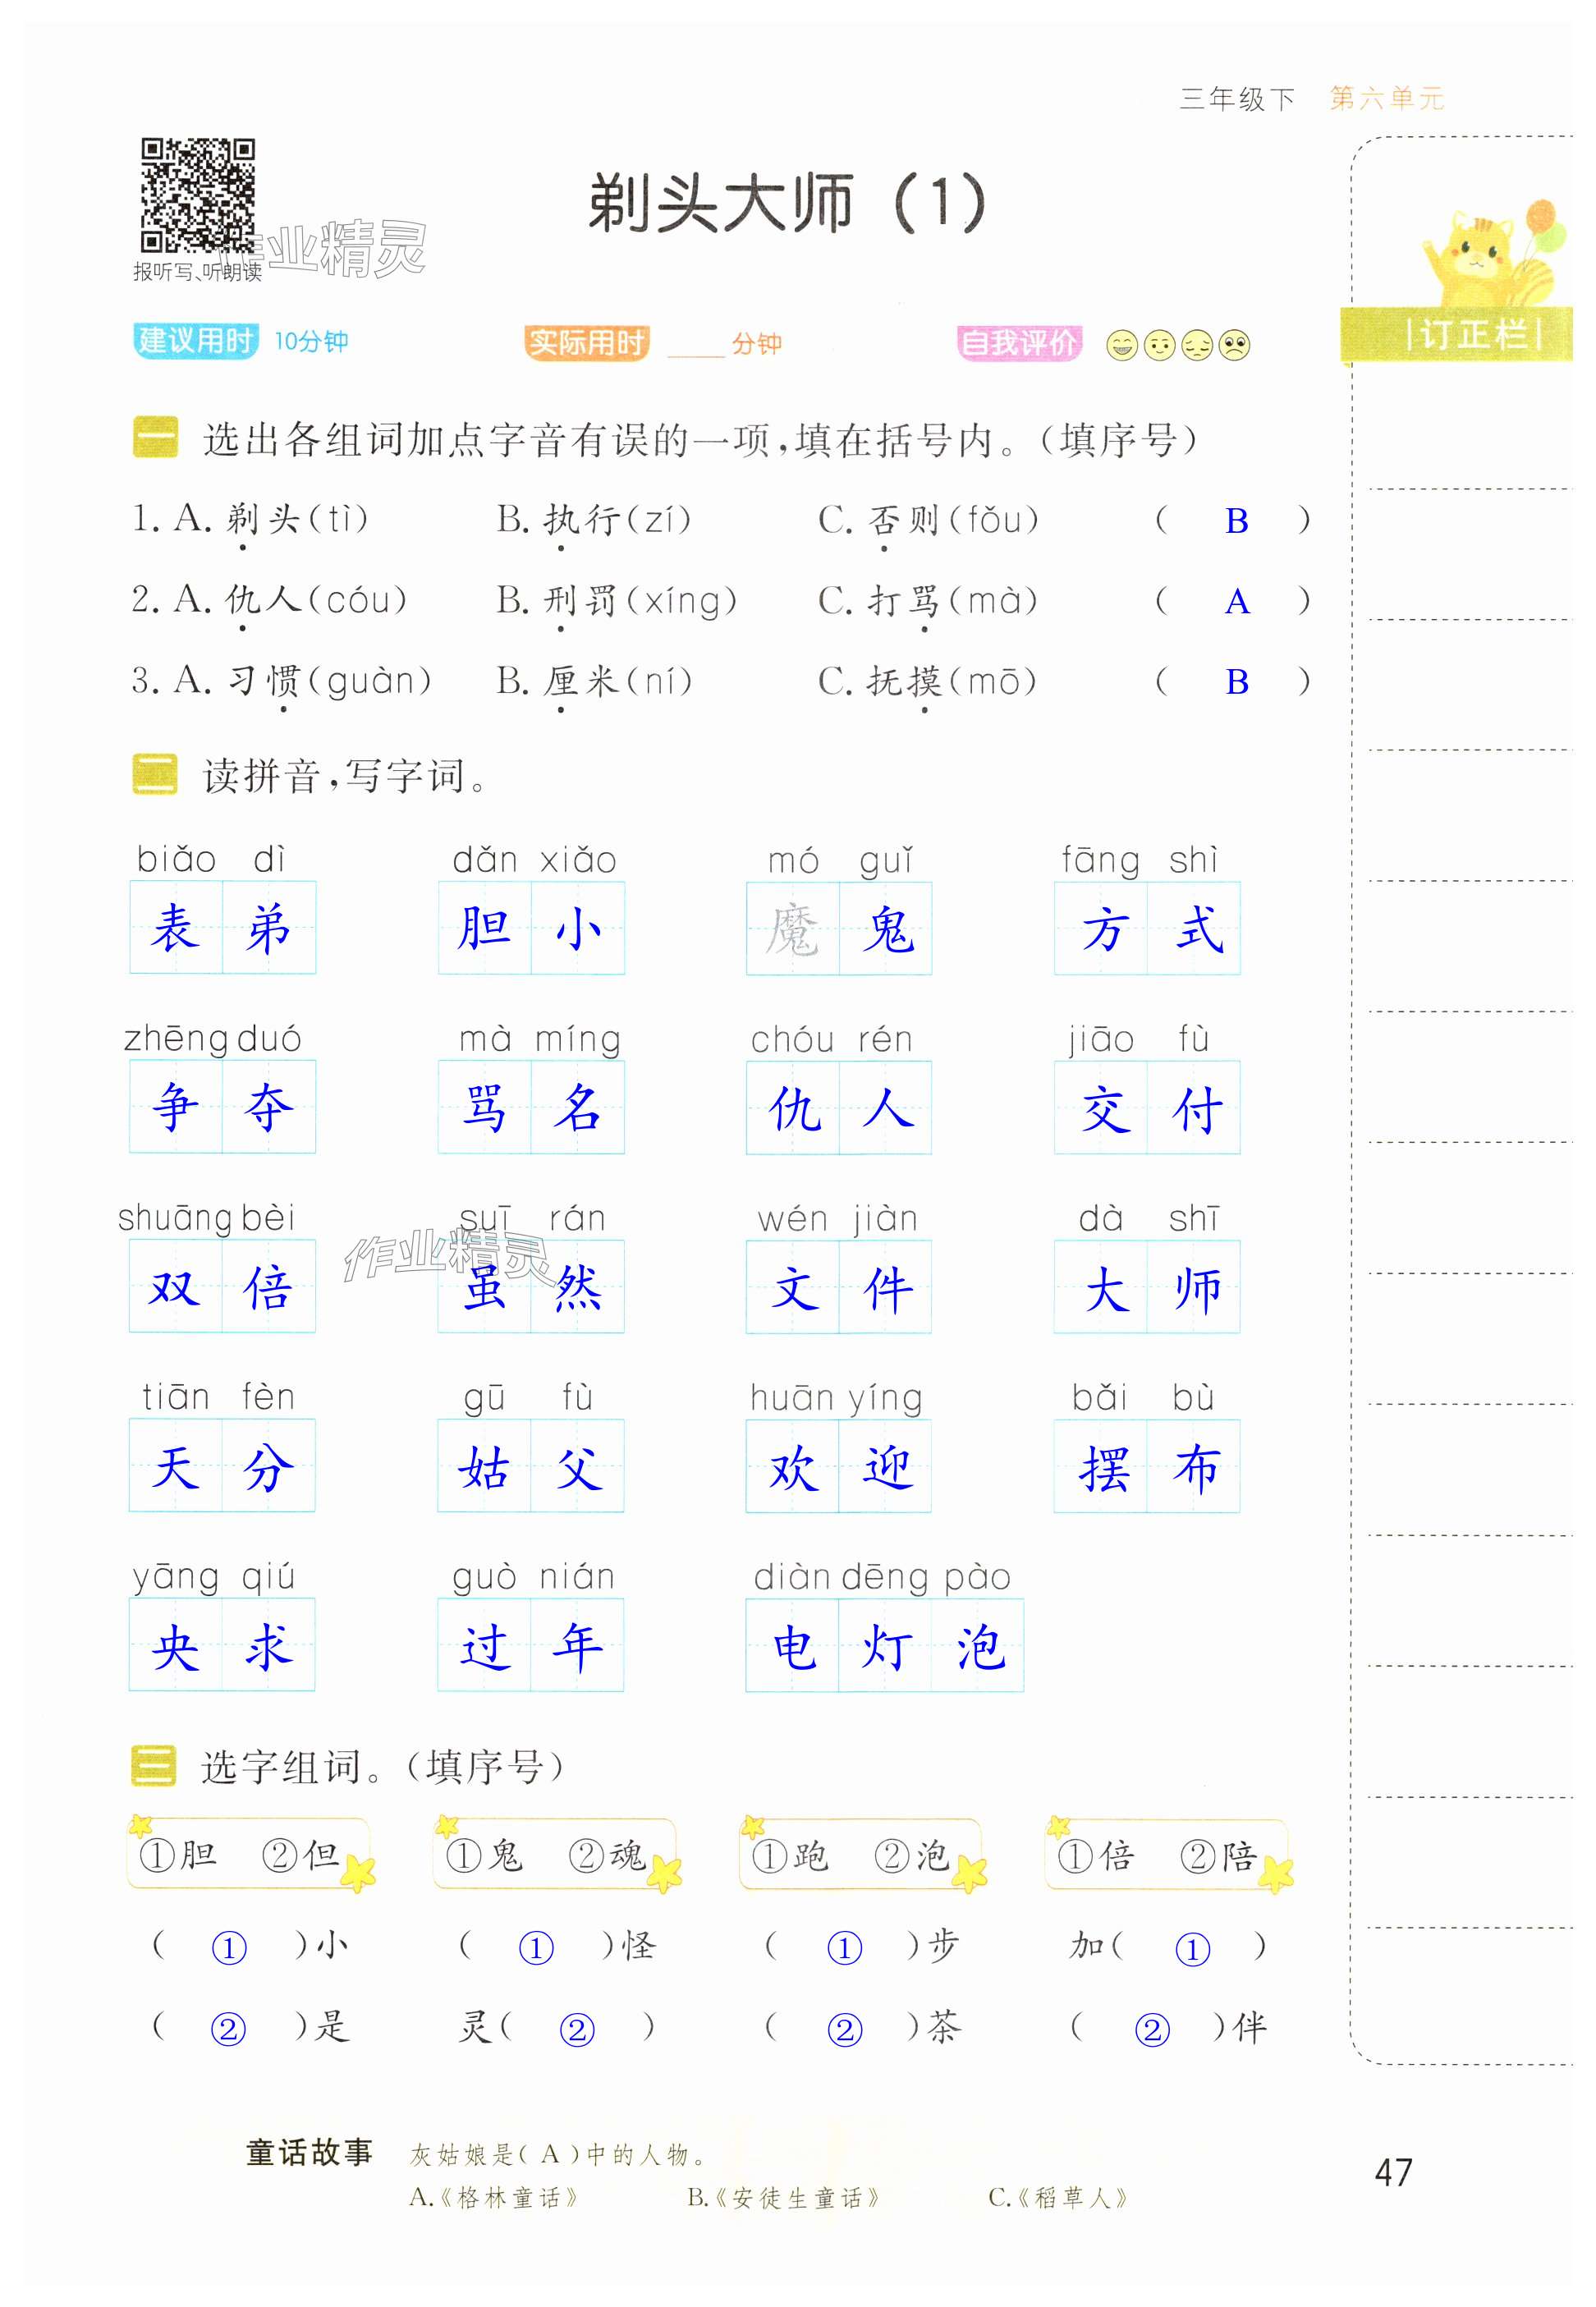Click the ①胆 ②但 word choice box

[248, 1855]
